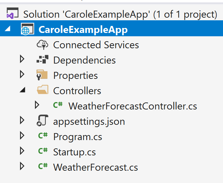Click the C# icon beside WeatherForecastController.cs

click(x=58, y=105)
